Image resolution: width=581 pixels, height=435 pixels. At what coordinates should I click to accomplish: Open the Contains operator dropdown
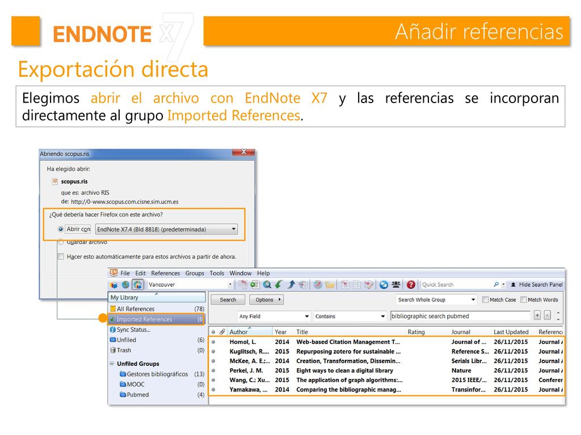(x=350, y=316)
